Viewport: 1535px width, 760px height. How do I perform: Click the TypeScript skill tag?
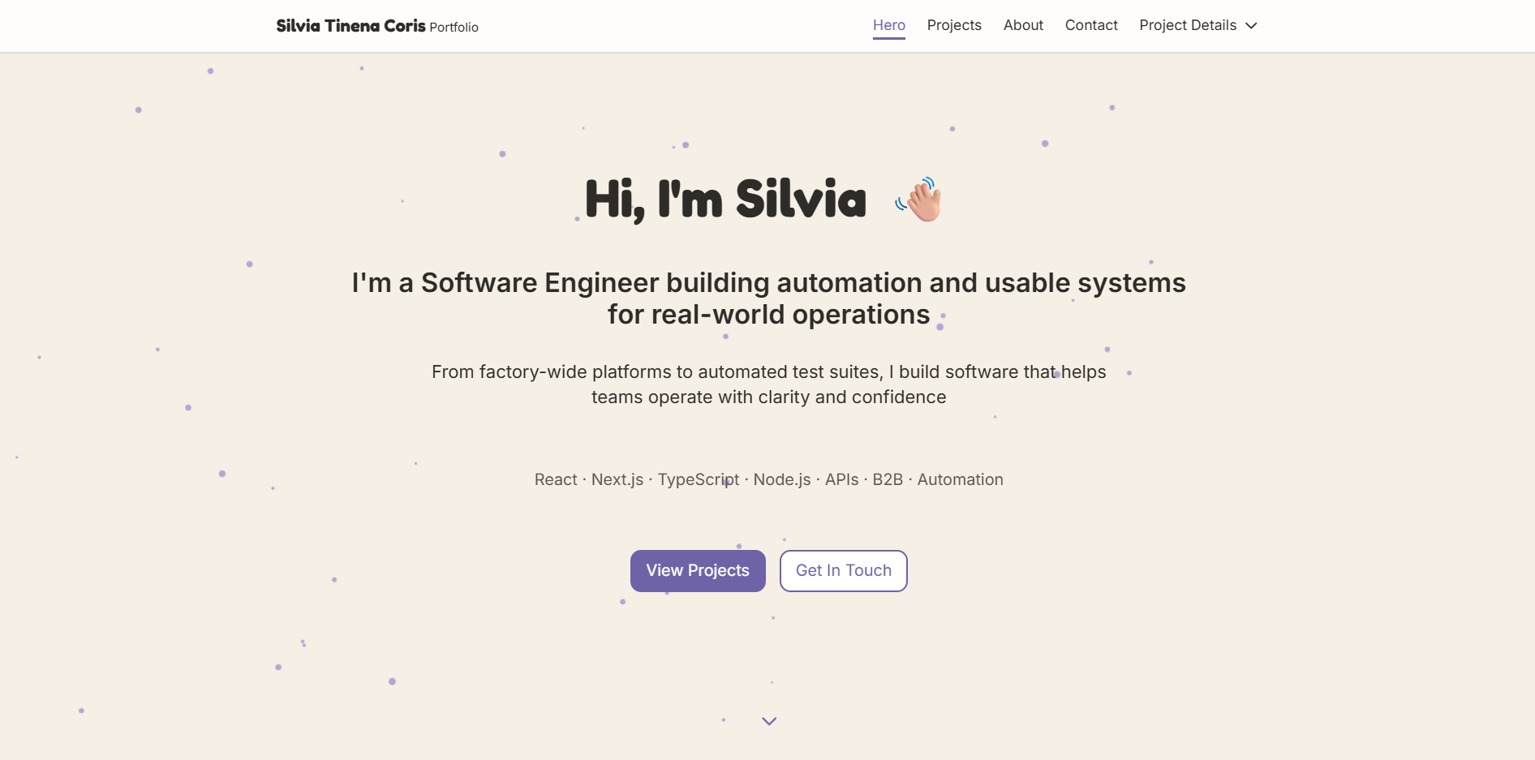coord(699,479)
